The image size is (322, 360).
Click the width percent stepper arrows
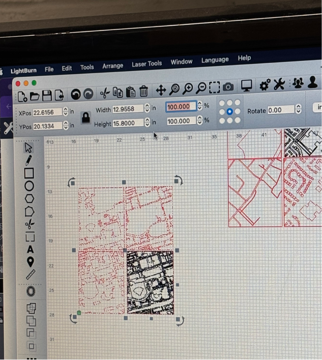point(200,106)
